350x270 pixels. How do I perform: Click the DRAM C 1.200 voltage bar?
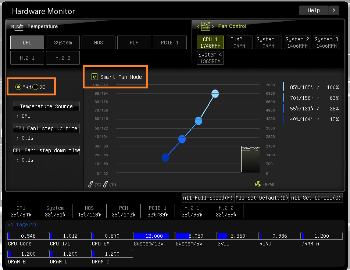coord(70,254)
